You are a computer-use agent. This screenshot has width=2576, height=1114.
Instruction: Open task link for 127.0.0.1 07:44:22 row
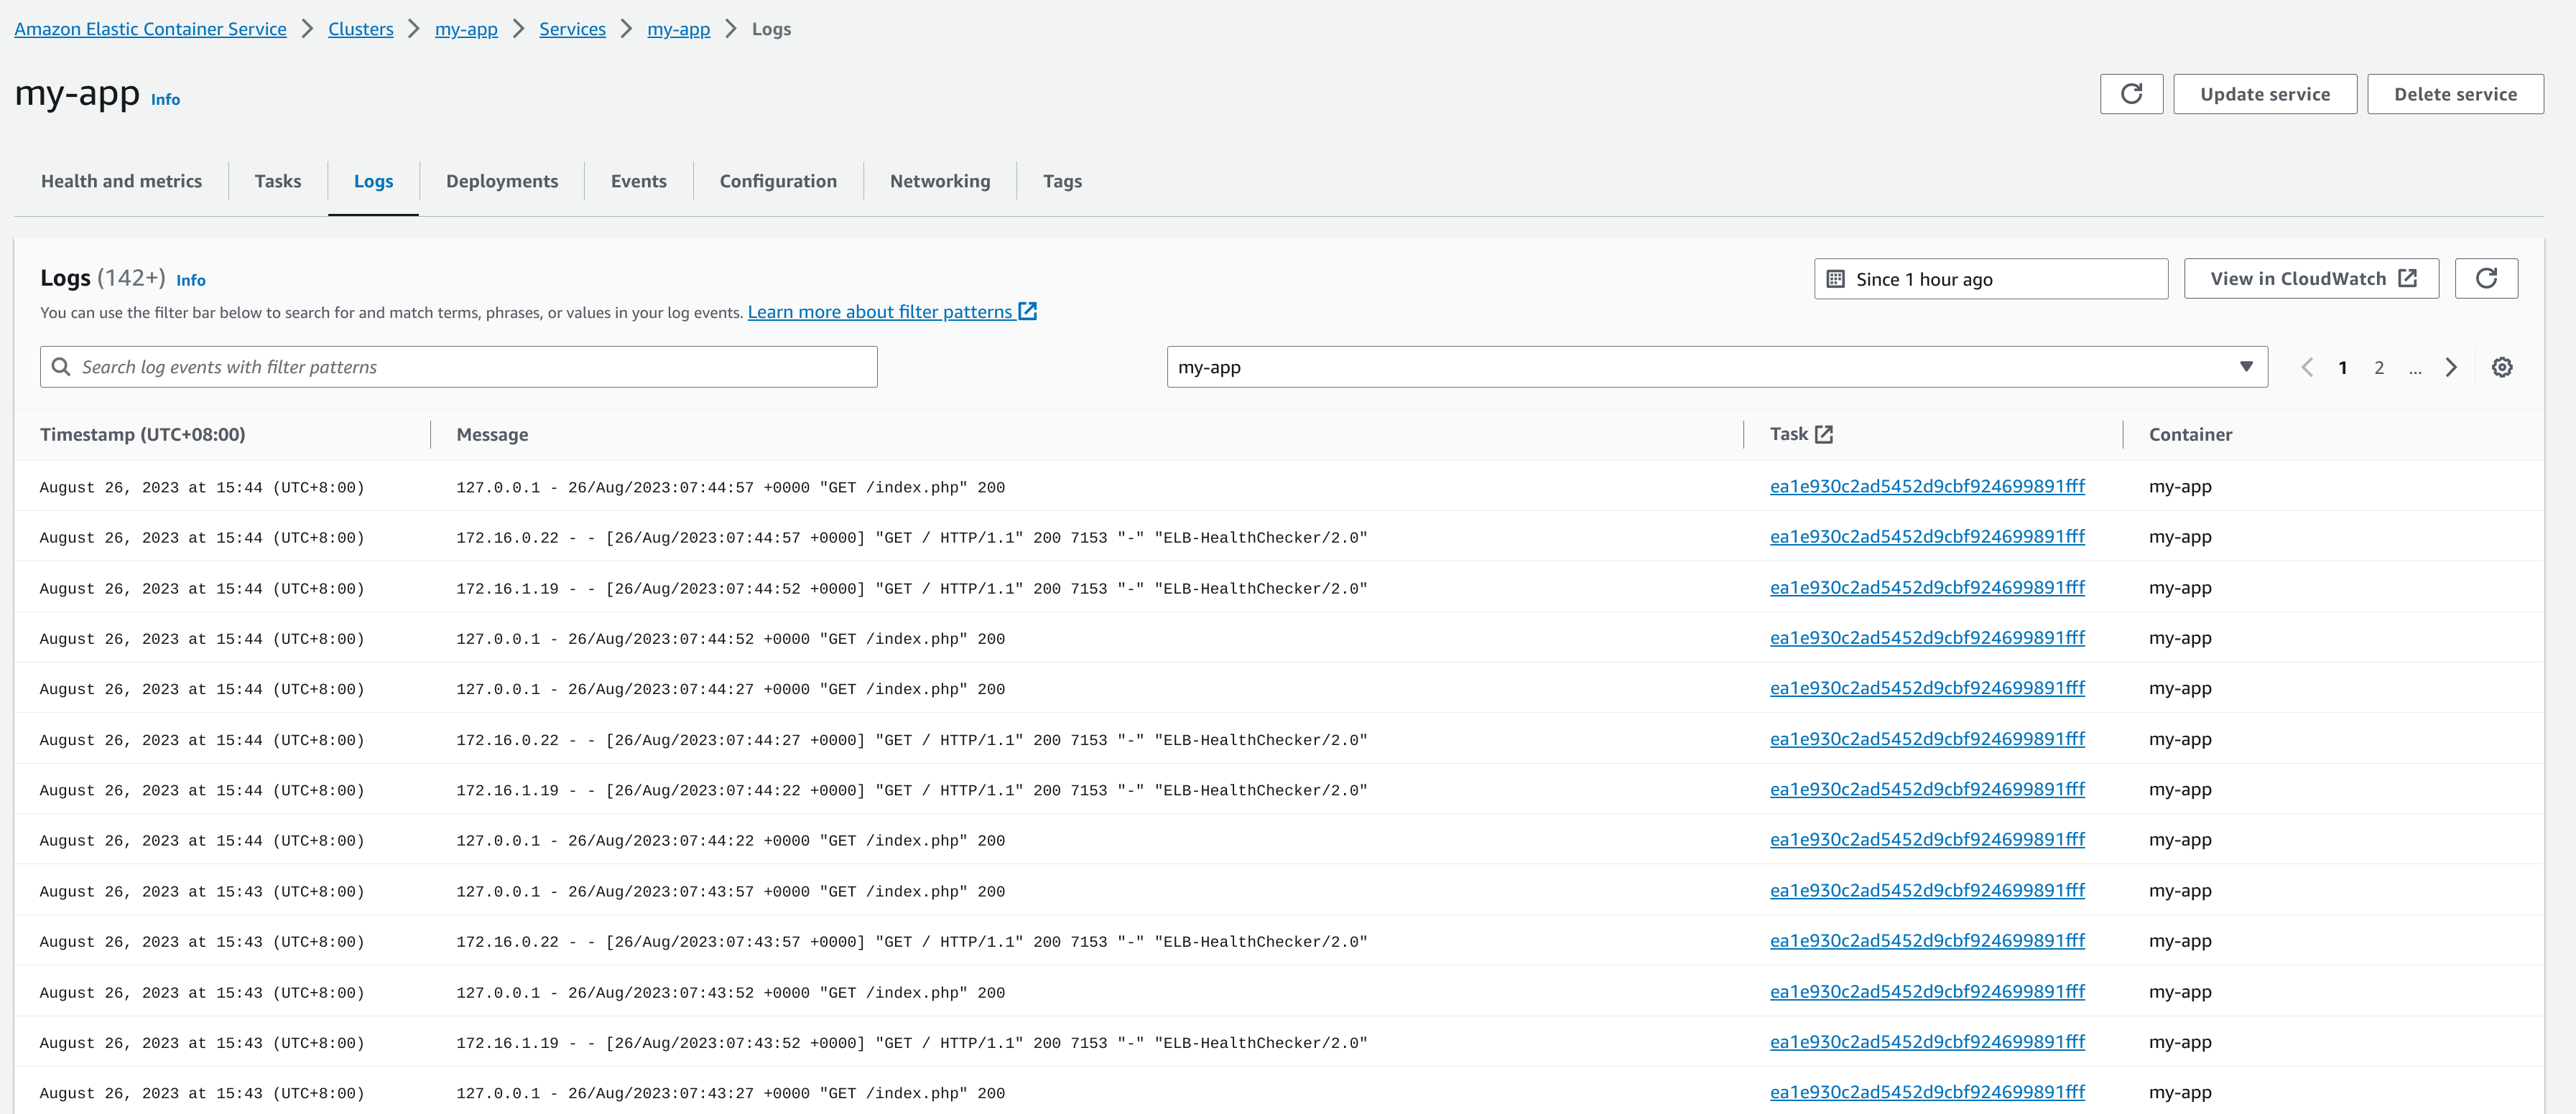1927,841
